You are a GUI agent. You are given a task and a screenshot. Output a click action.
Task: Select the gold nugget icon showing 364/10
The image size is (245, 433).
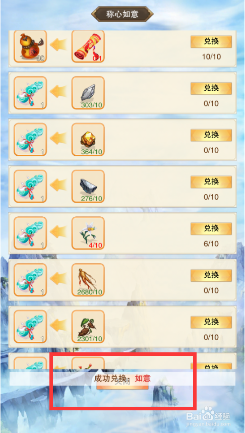(x=88, y=140)
